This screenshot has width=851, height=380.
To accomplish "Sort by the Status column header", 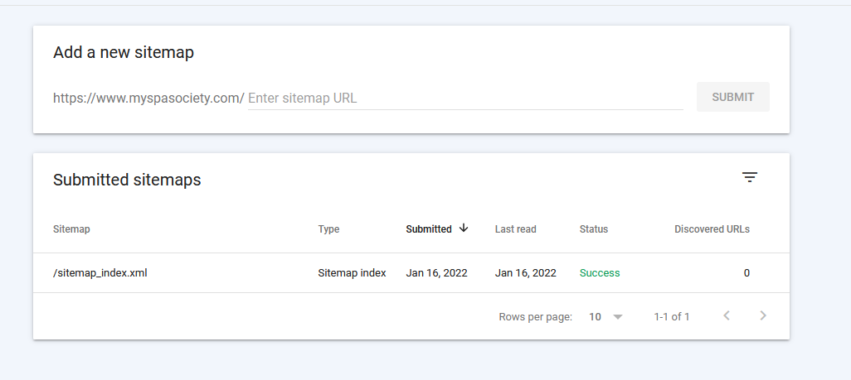I will tap(594, 229).
